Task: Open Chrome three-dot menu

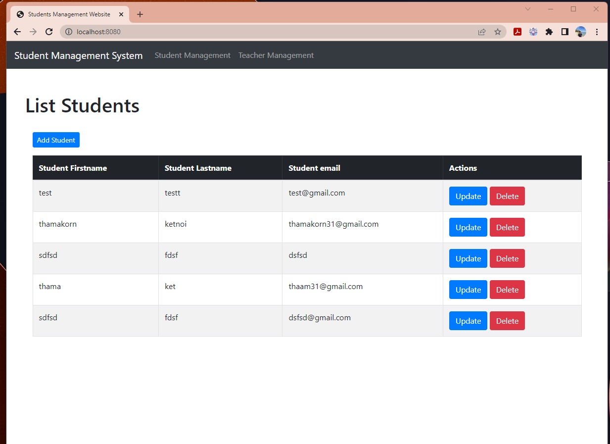Action: [x=597, y=32]
